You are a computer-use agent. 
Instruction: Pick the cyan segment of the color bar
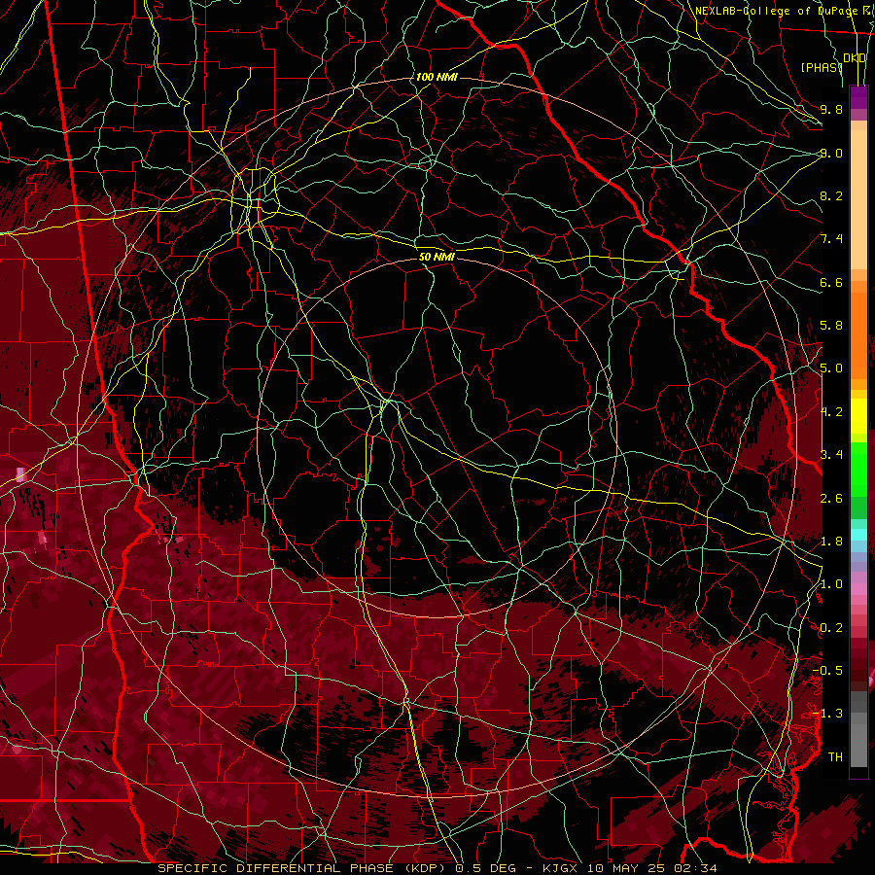click(x=858, y=535)
